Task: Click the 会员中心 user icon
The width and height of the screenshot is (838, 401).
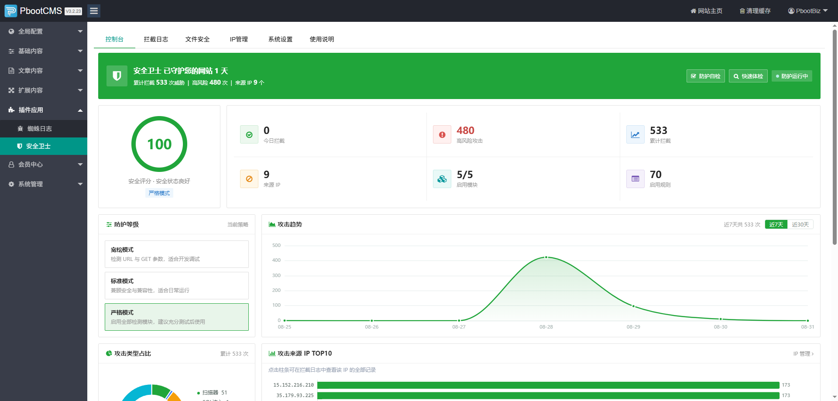Action: pyautogui.click(x=11, y=165)
